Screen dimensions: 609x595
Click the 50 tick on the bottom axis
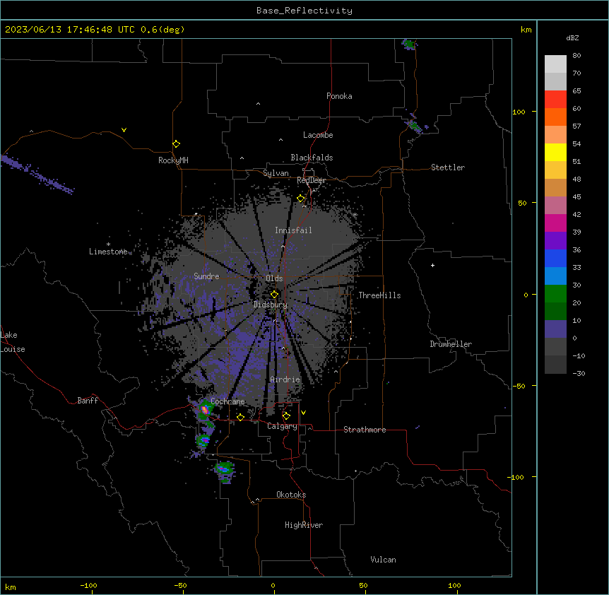[x=363, y=586]
